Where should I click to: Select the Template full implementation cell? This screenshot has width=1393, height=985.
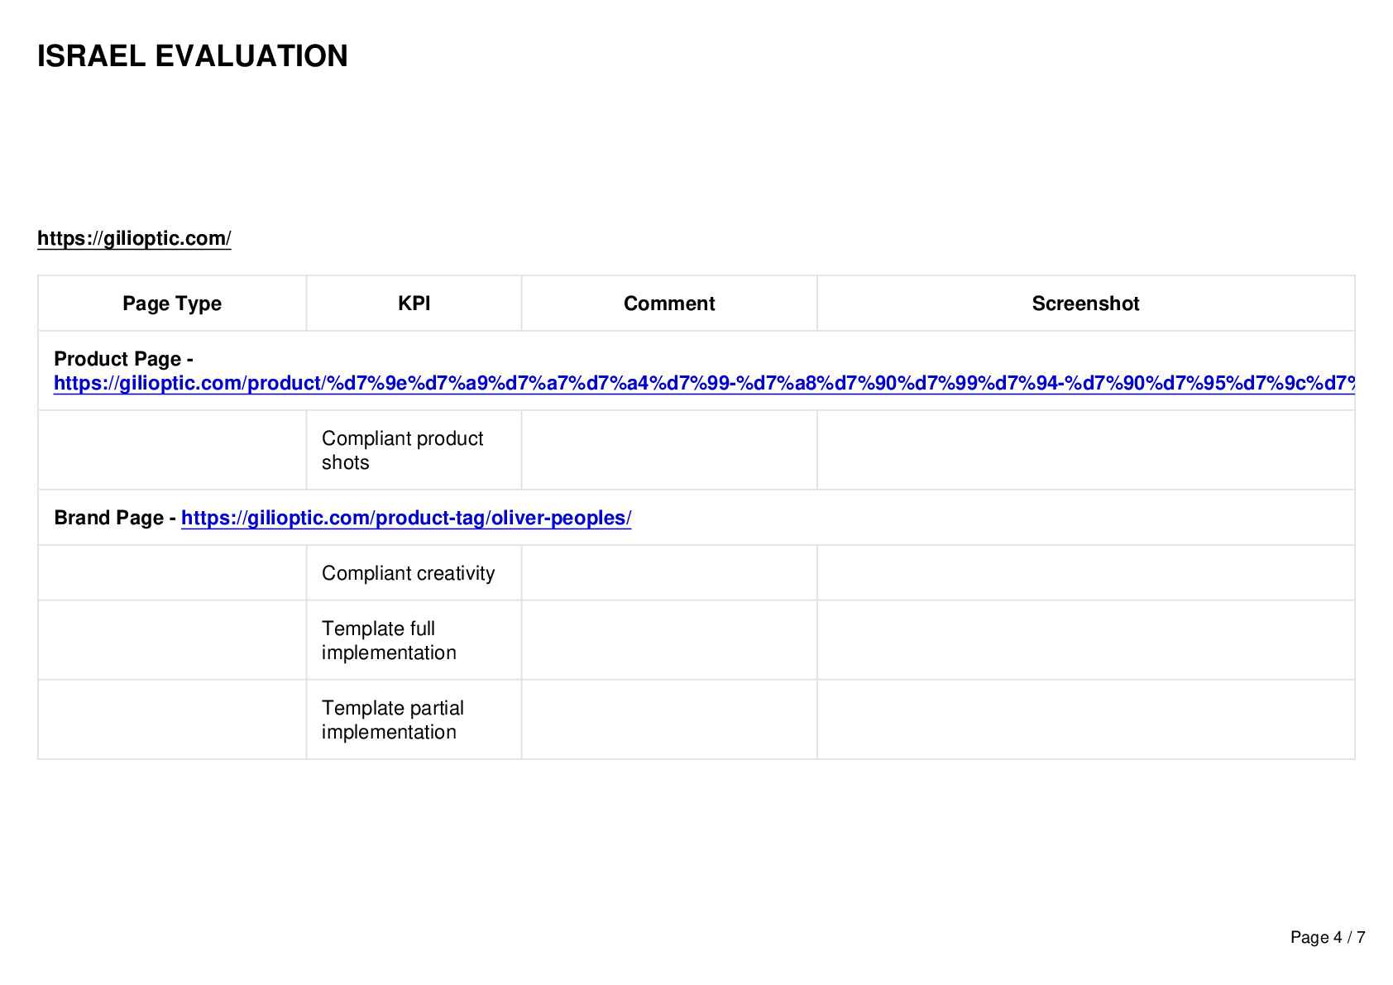[414, 640]
